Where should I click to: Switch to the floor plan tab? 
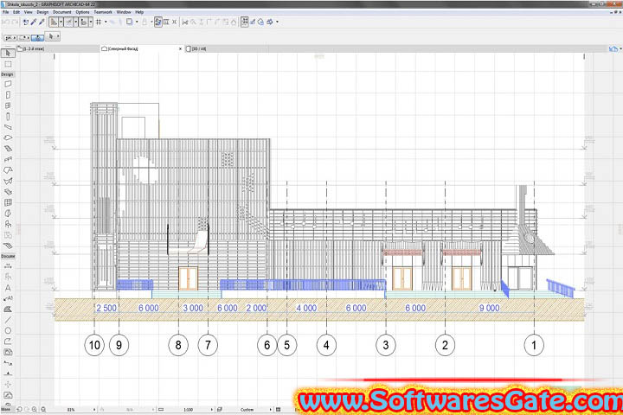pos(58,48)
